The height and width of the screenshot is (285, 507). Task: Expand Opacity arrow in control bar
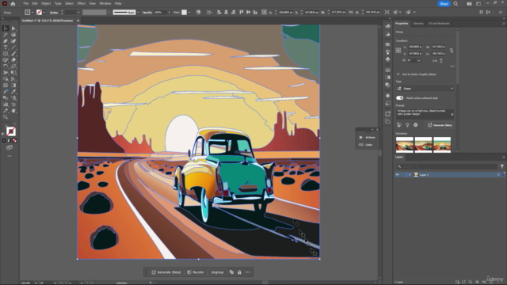pyautogui.click(x=169, y=13)
